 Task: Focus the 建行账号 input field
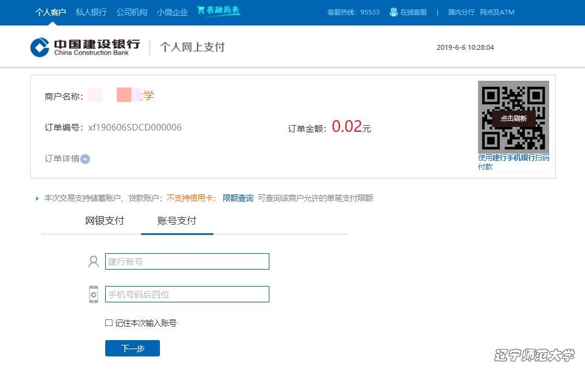[x=187, y=262]
